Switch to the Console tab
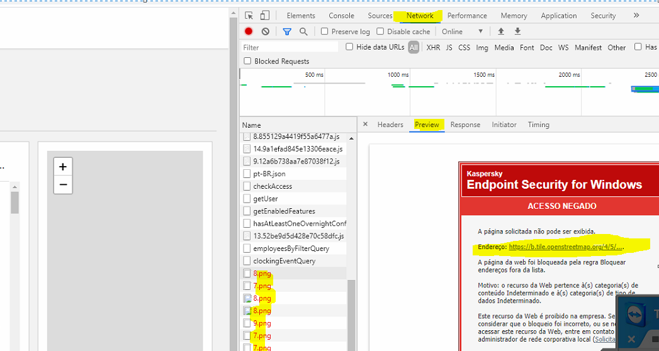659x351 pixels. tap(341, 16)
